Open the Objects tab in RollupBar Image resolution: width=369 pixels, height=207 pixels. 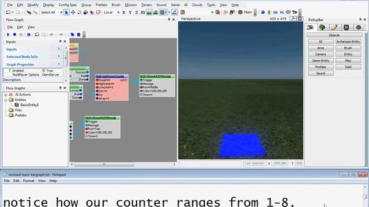[x=310, y=28]
